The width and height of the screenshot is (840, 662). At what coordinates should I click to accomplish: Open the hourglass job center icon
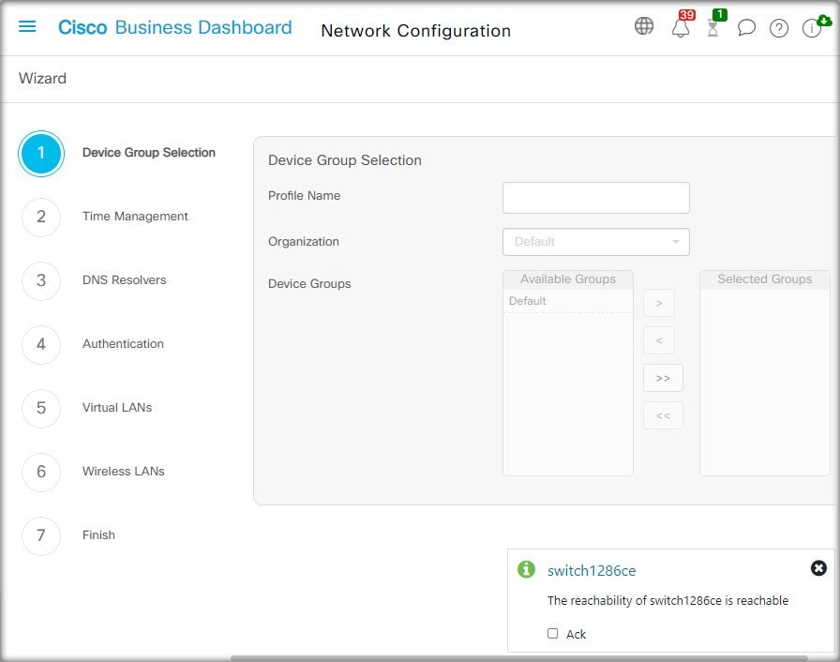(x=713, y=28)
